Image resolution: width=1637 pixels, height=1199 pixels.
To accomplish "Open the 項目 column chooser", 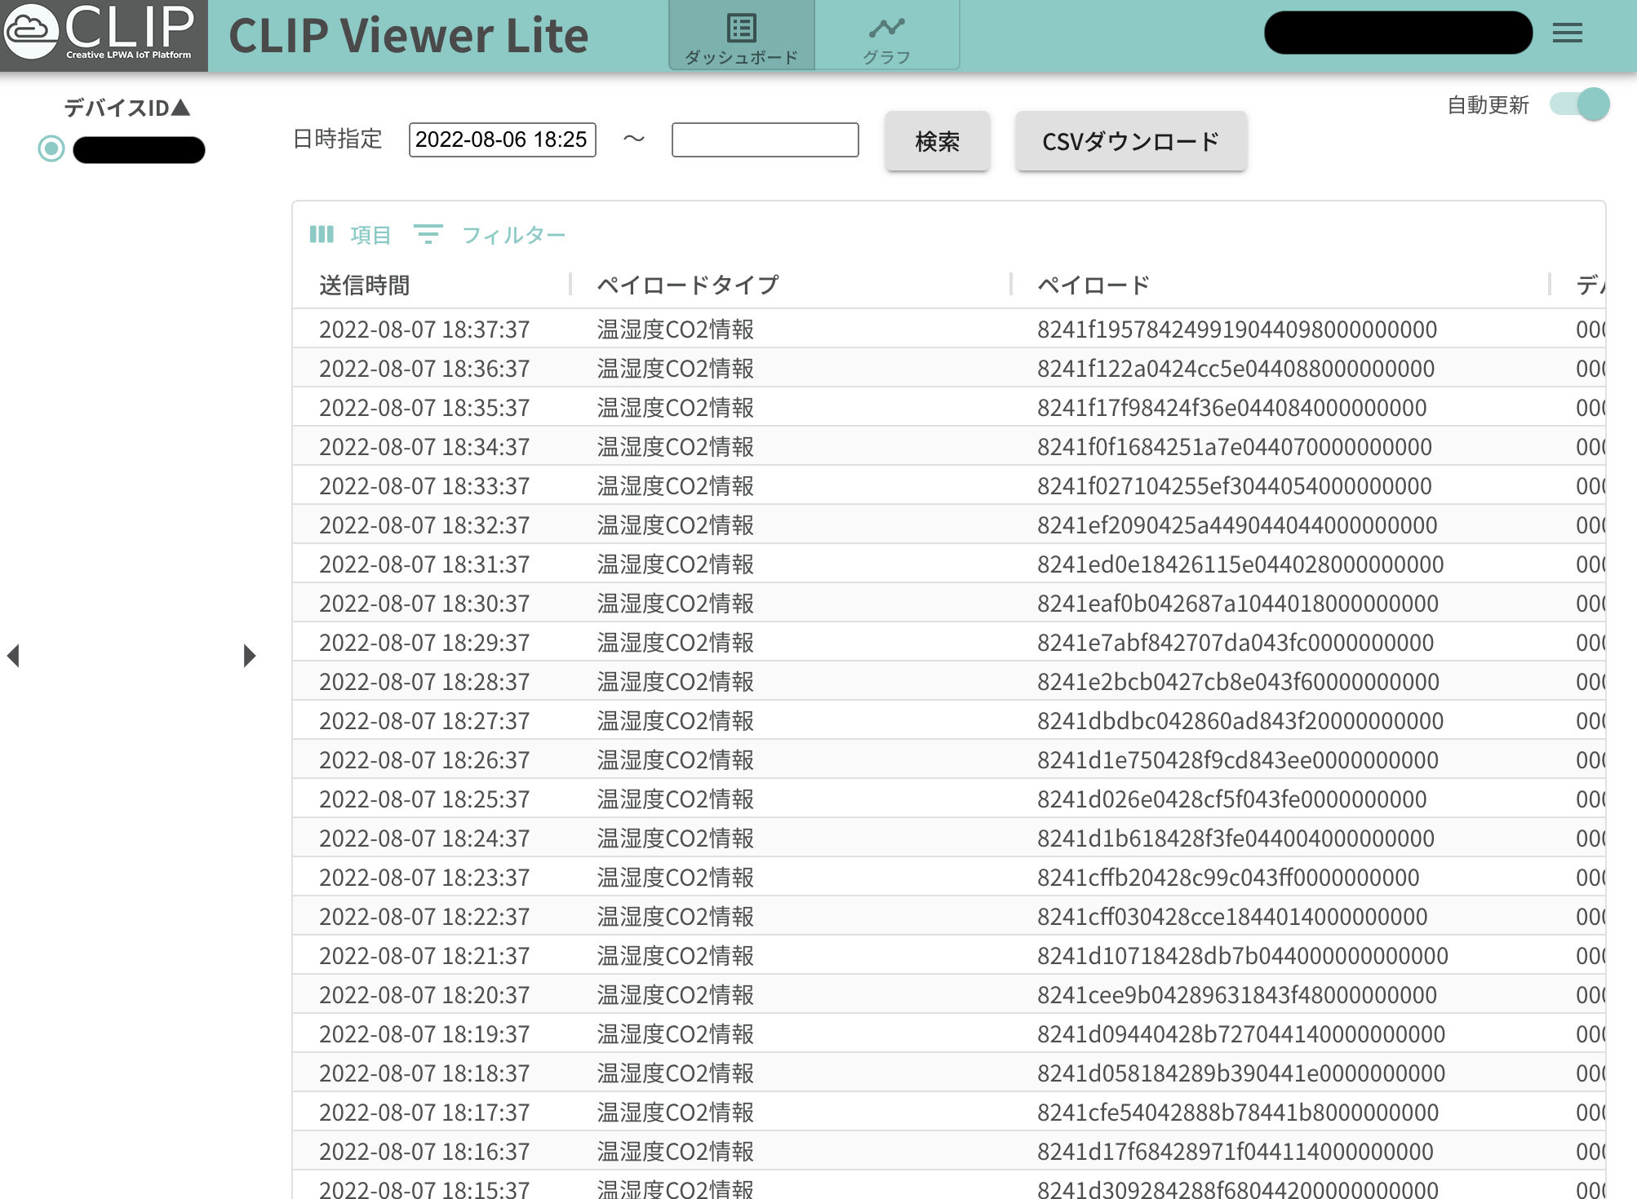I will [370, 235].
